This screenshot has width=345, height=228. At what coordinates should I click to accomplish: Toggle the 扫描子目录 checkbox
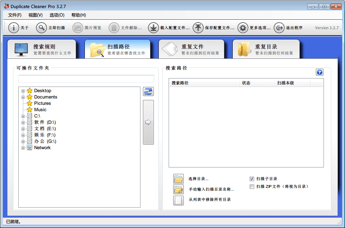(252, 179)
